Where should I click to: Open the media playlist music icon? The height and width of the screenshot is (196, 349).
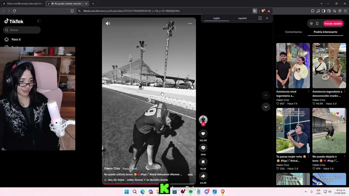pyautogui.click(x=318, y=11)
